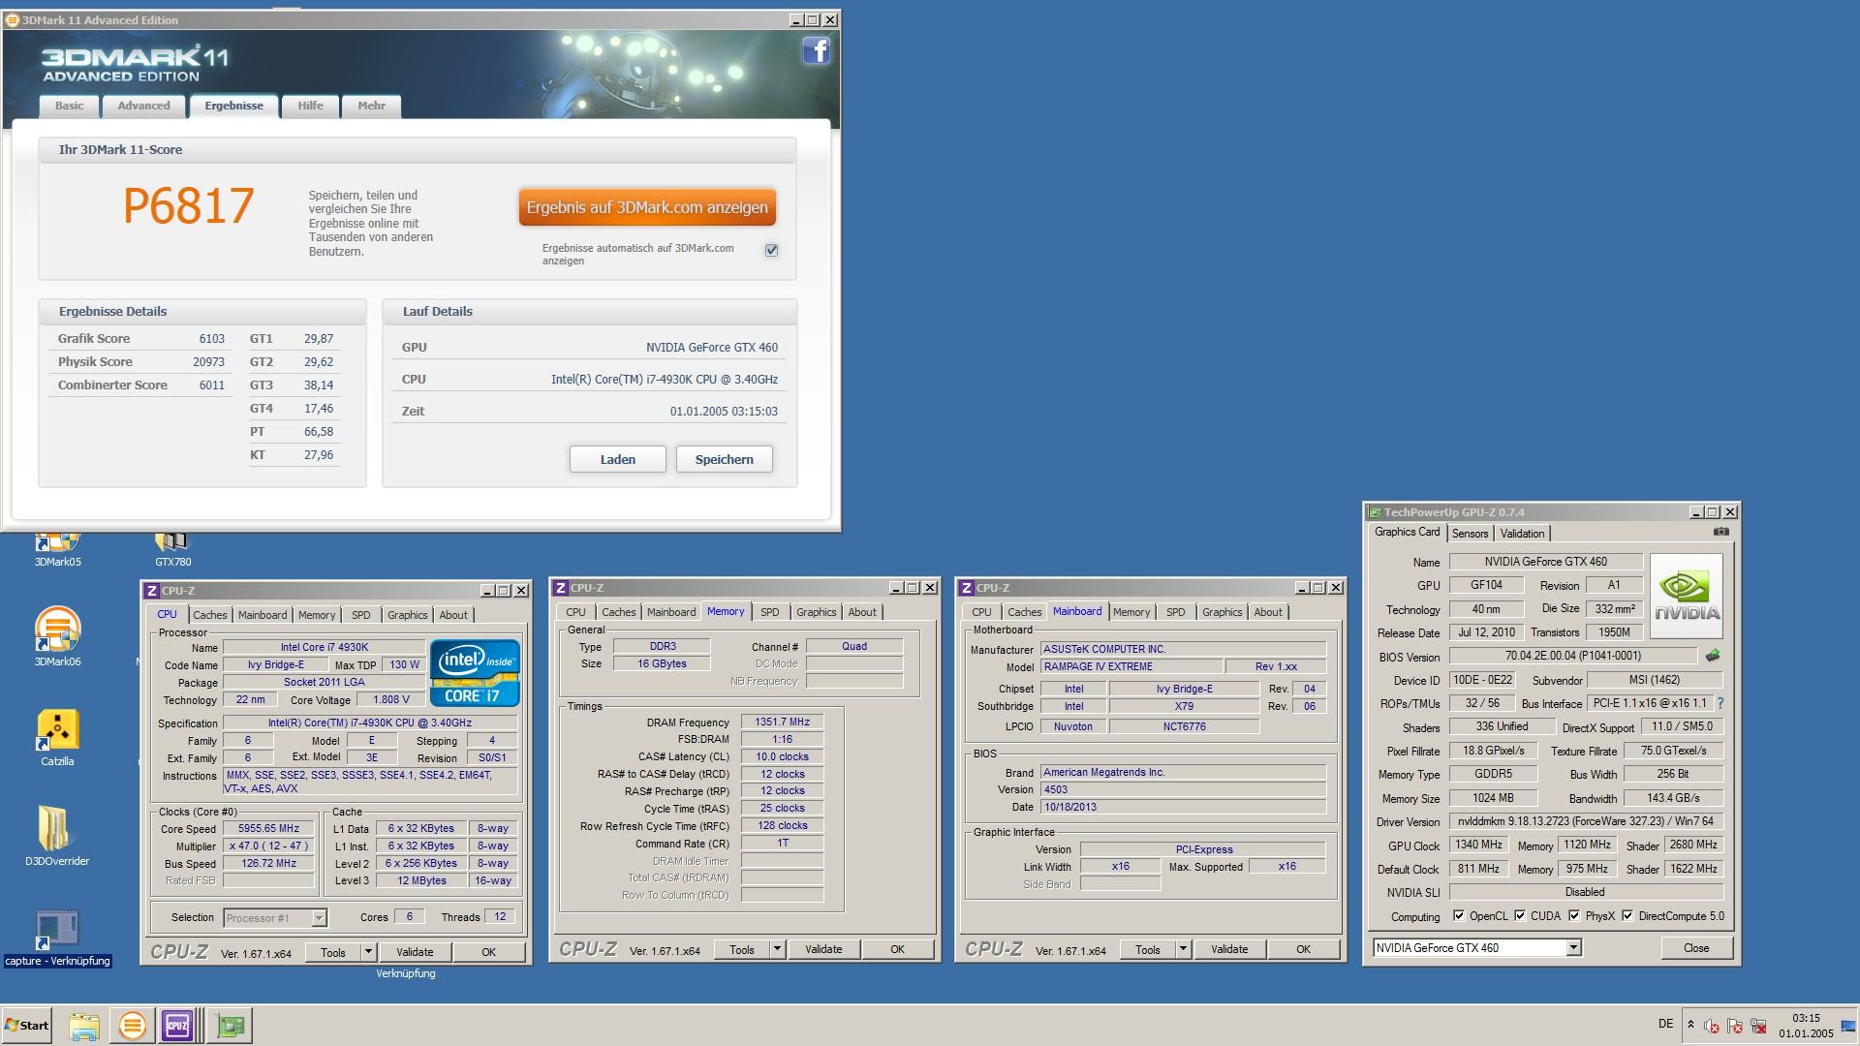The width and height of the screenshot is (1860, 1046).
Task: Click the GPU-Z title bar icon
Action: [1374, 512]
